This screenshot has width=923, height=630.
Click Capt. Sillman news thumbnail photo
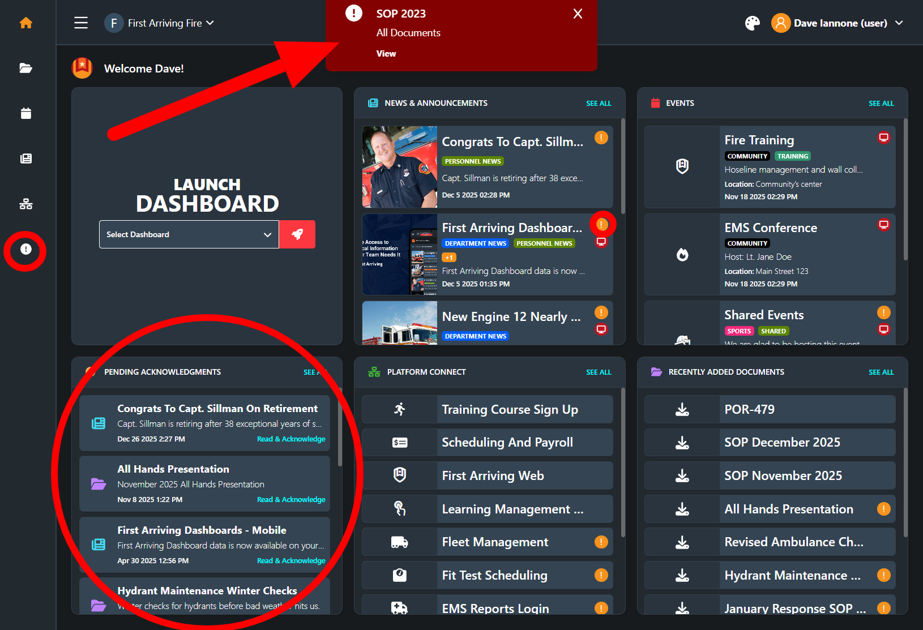400,167
